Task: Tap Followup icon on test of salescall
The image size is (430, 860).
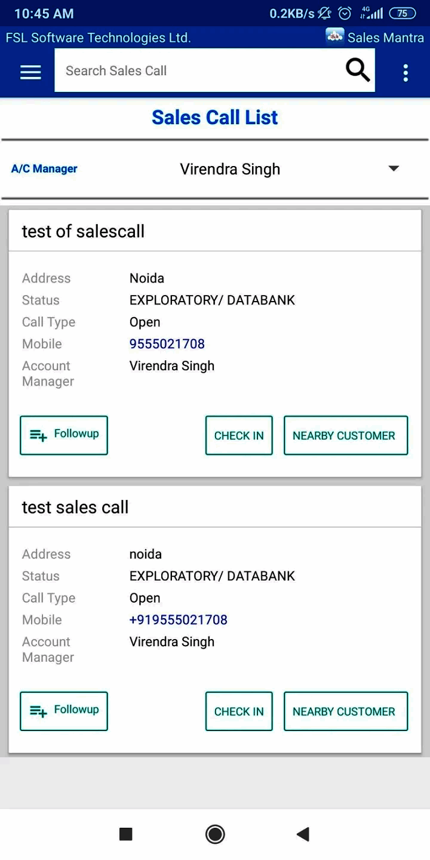Action: [38, 435]
